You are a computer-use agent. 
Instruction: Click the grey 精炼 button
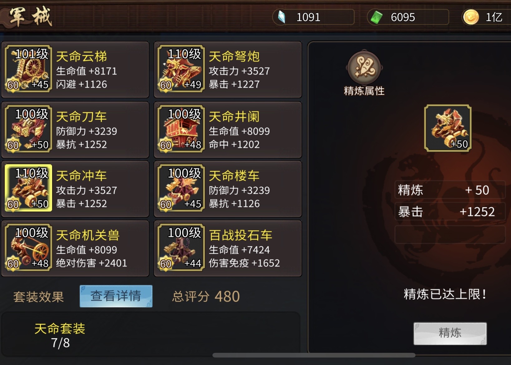pos(450,333)
